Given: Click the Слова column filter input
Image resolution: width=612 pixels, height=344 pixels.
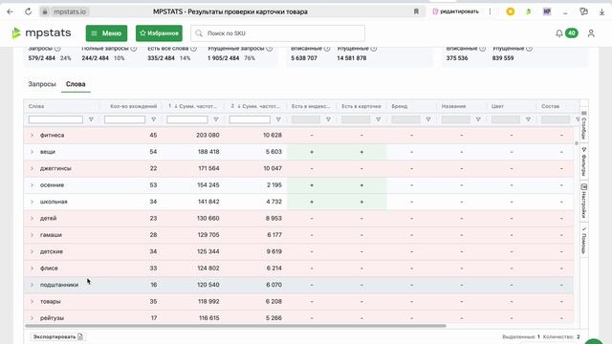Looking at the screenshot, I should click(x=55, y=119).
